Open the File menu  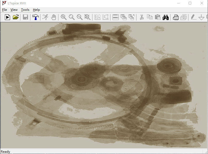click(4, 10)
